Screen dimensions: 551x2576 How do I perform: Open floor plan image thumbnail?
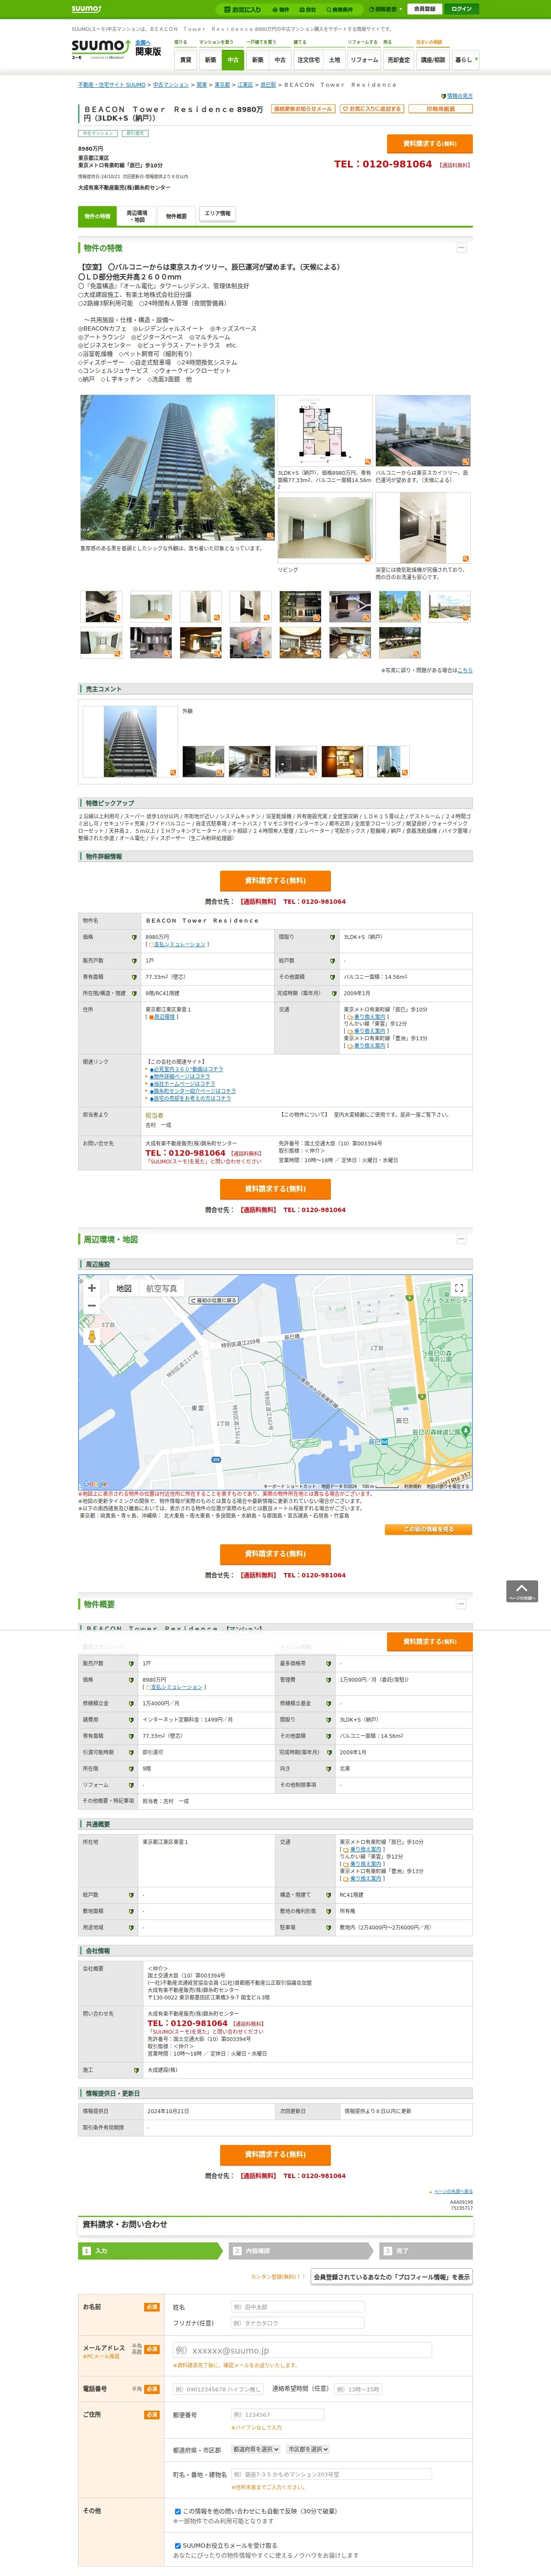tap(325, 431)
